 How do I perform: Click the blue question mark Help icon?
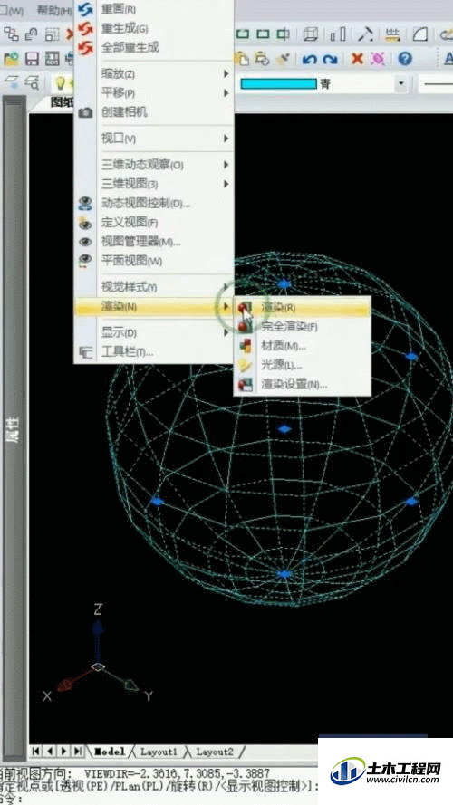(405, 59)
